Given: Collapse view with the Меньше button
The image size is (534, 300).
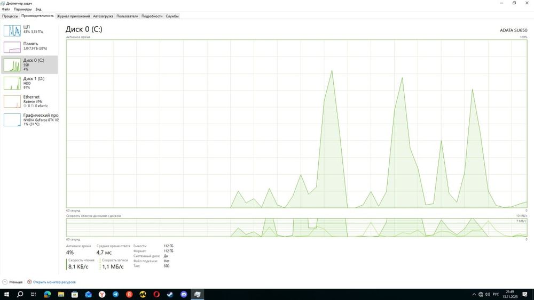Looking at the screenshot, I should [x=13, y=282].
